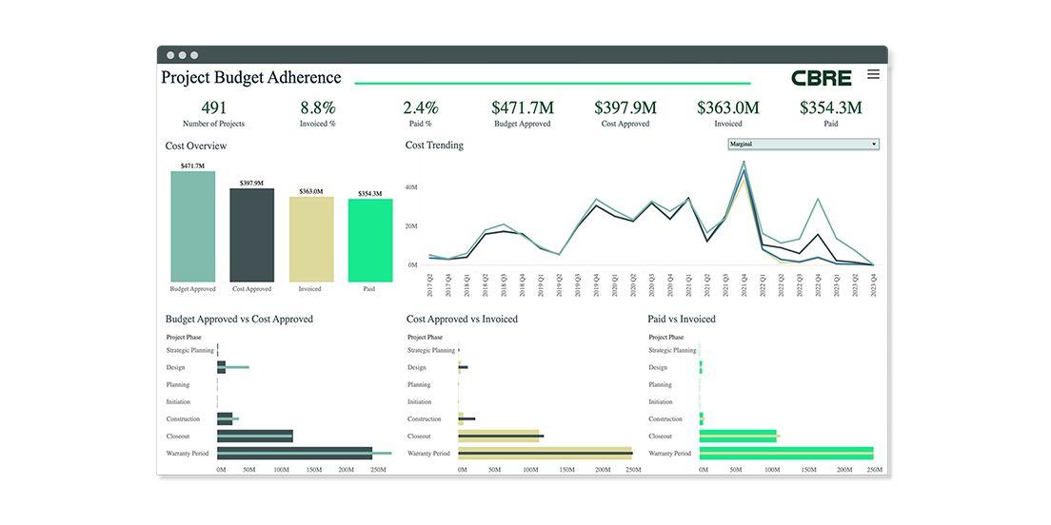Click the third window control dot
This screenshot has height=525, width=1051.
(x=195, y=55)
